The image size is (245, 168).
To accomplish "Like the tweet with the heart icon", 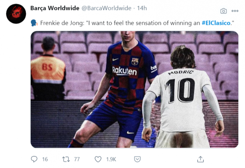I will pos(98,159).
